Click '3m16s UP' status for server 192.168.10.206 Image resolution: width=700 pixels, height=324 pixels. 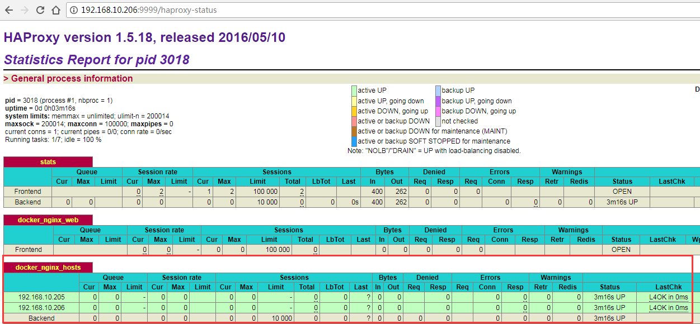610,308
